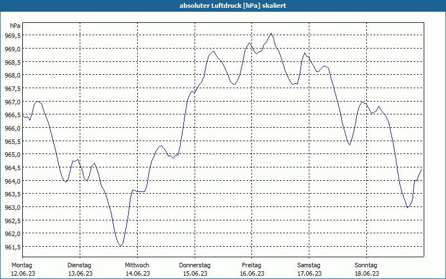This screenshot has width=446, height=279.
Task: Click the date 15.06.23
Action: pos(195,273)
